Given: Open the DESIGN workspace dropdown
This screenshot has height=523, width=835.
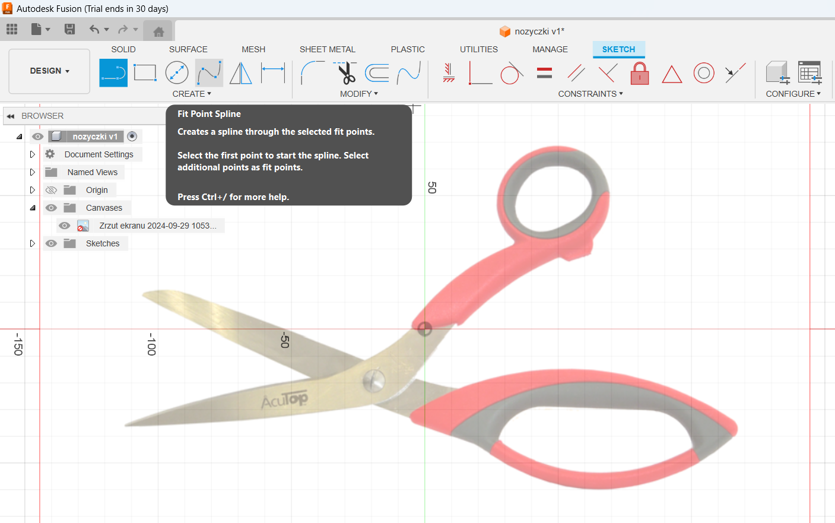Looking at the screenshot, I should click(x=49, y=71).
